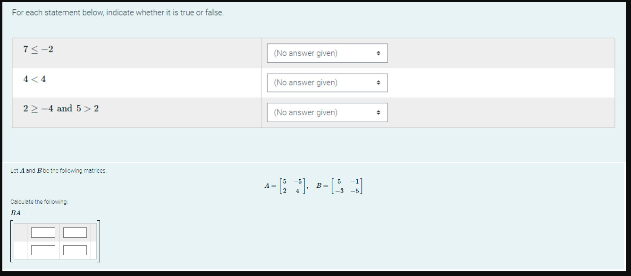Screen dimensions: 631x276
Task: Open the dropdown for statement 7 ≤ -2
Action: pyautogui.click(x=327, y=53)
